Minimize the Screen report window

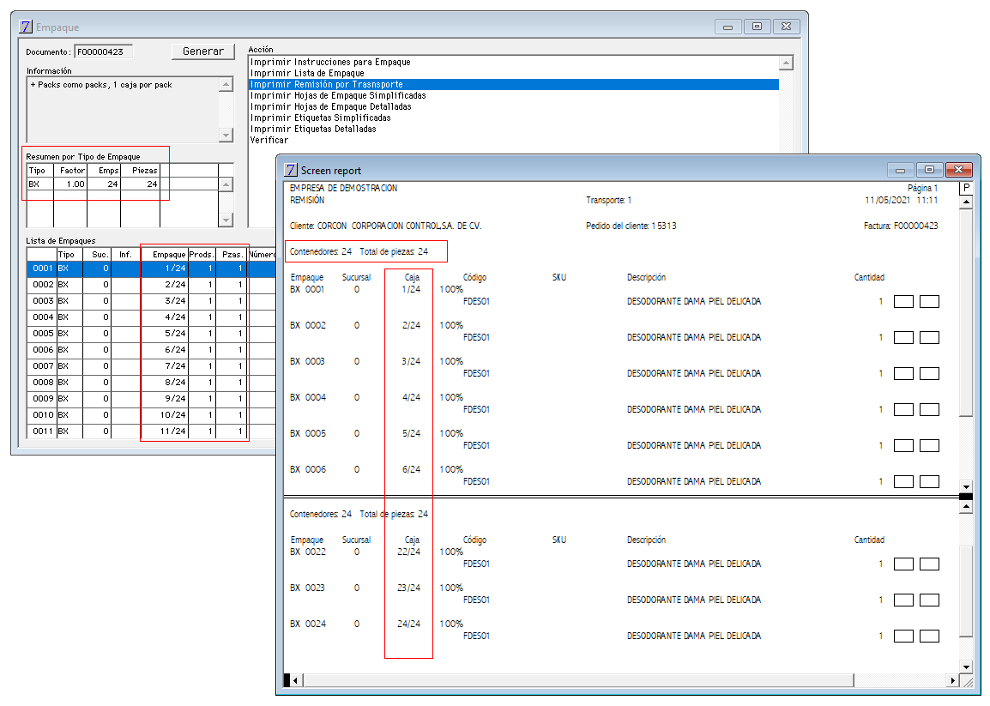tap(900, 170)
